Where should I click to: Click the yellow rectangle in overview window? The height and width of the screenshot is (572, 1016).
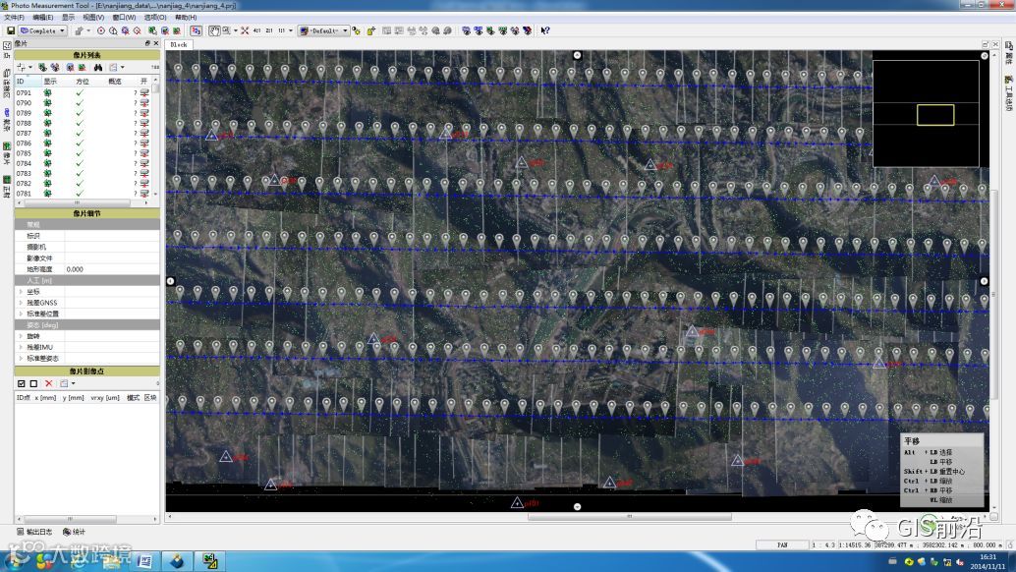tap(935, 115)
